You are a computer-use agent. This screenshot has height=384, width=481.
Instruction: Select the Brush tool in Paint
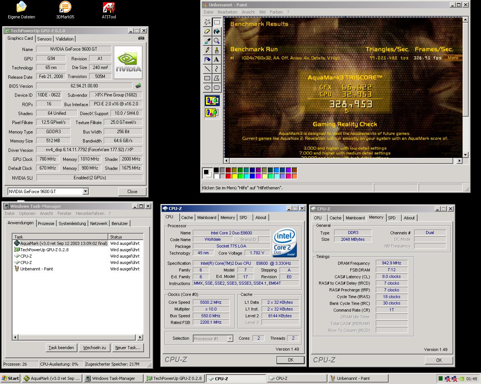tap(217, 50)
